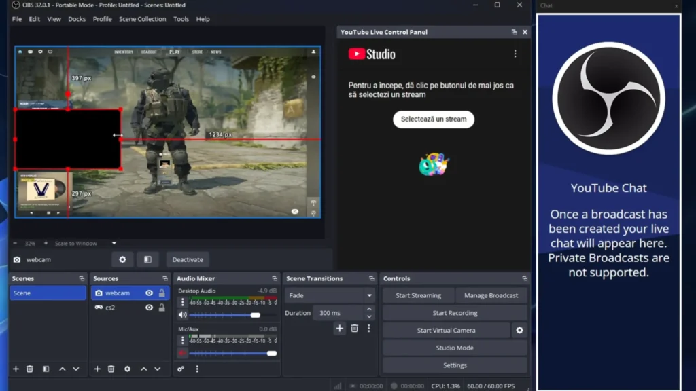The width and height of the screenshot is (696, 391).
Task: Toggle visibility of webcam source
Action: pyautogui.click(x=149, y=293)
